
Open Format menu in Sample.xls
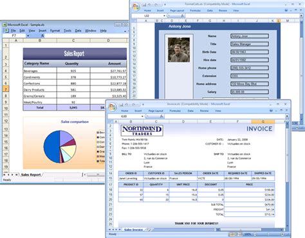click(55, 31)
